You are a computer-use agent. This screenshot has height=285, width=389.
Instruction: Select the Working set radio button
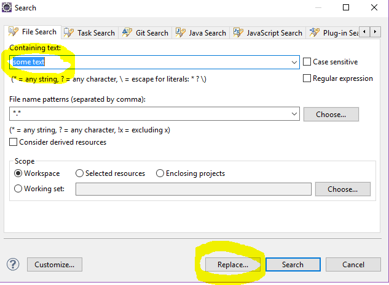[18, 189]
